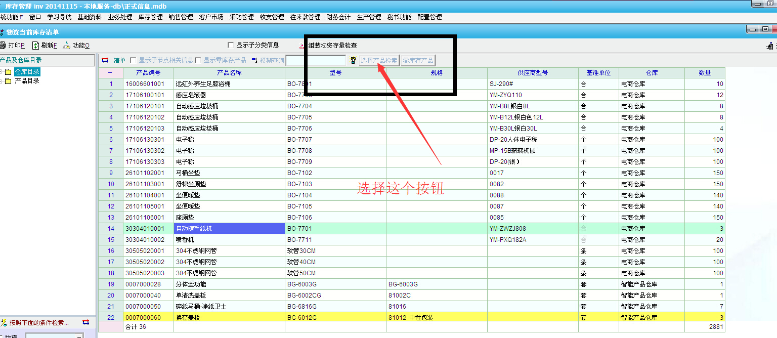Click the 模糊查询 fuzzy search icon
This screenshot has height=338, width=777.
(254, 60)
